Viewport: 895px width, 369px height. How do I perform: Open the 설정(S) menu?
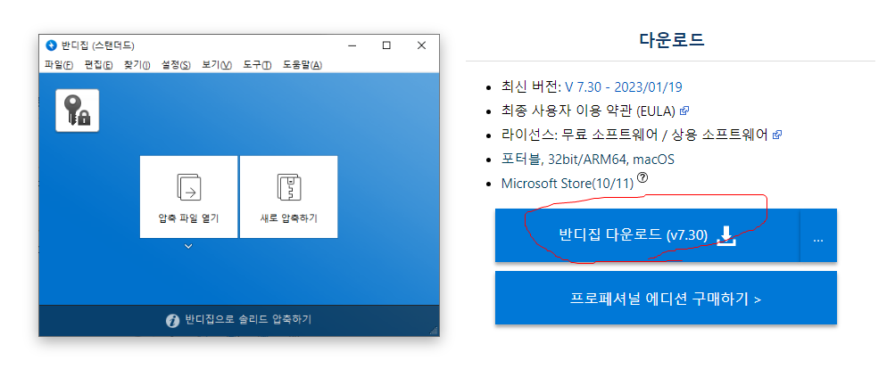pos(176,64)
